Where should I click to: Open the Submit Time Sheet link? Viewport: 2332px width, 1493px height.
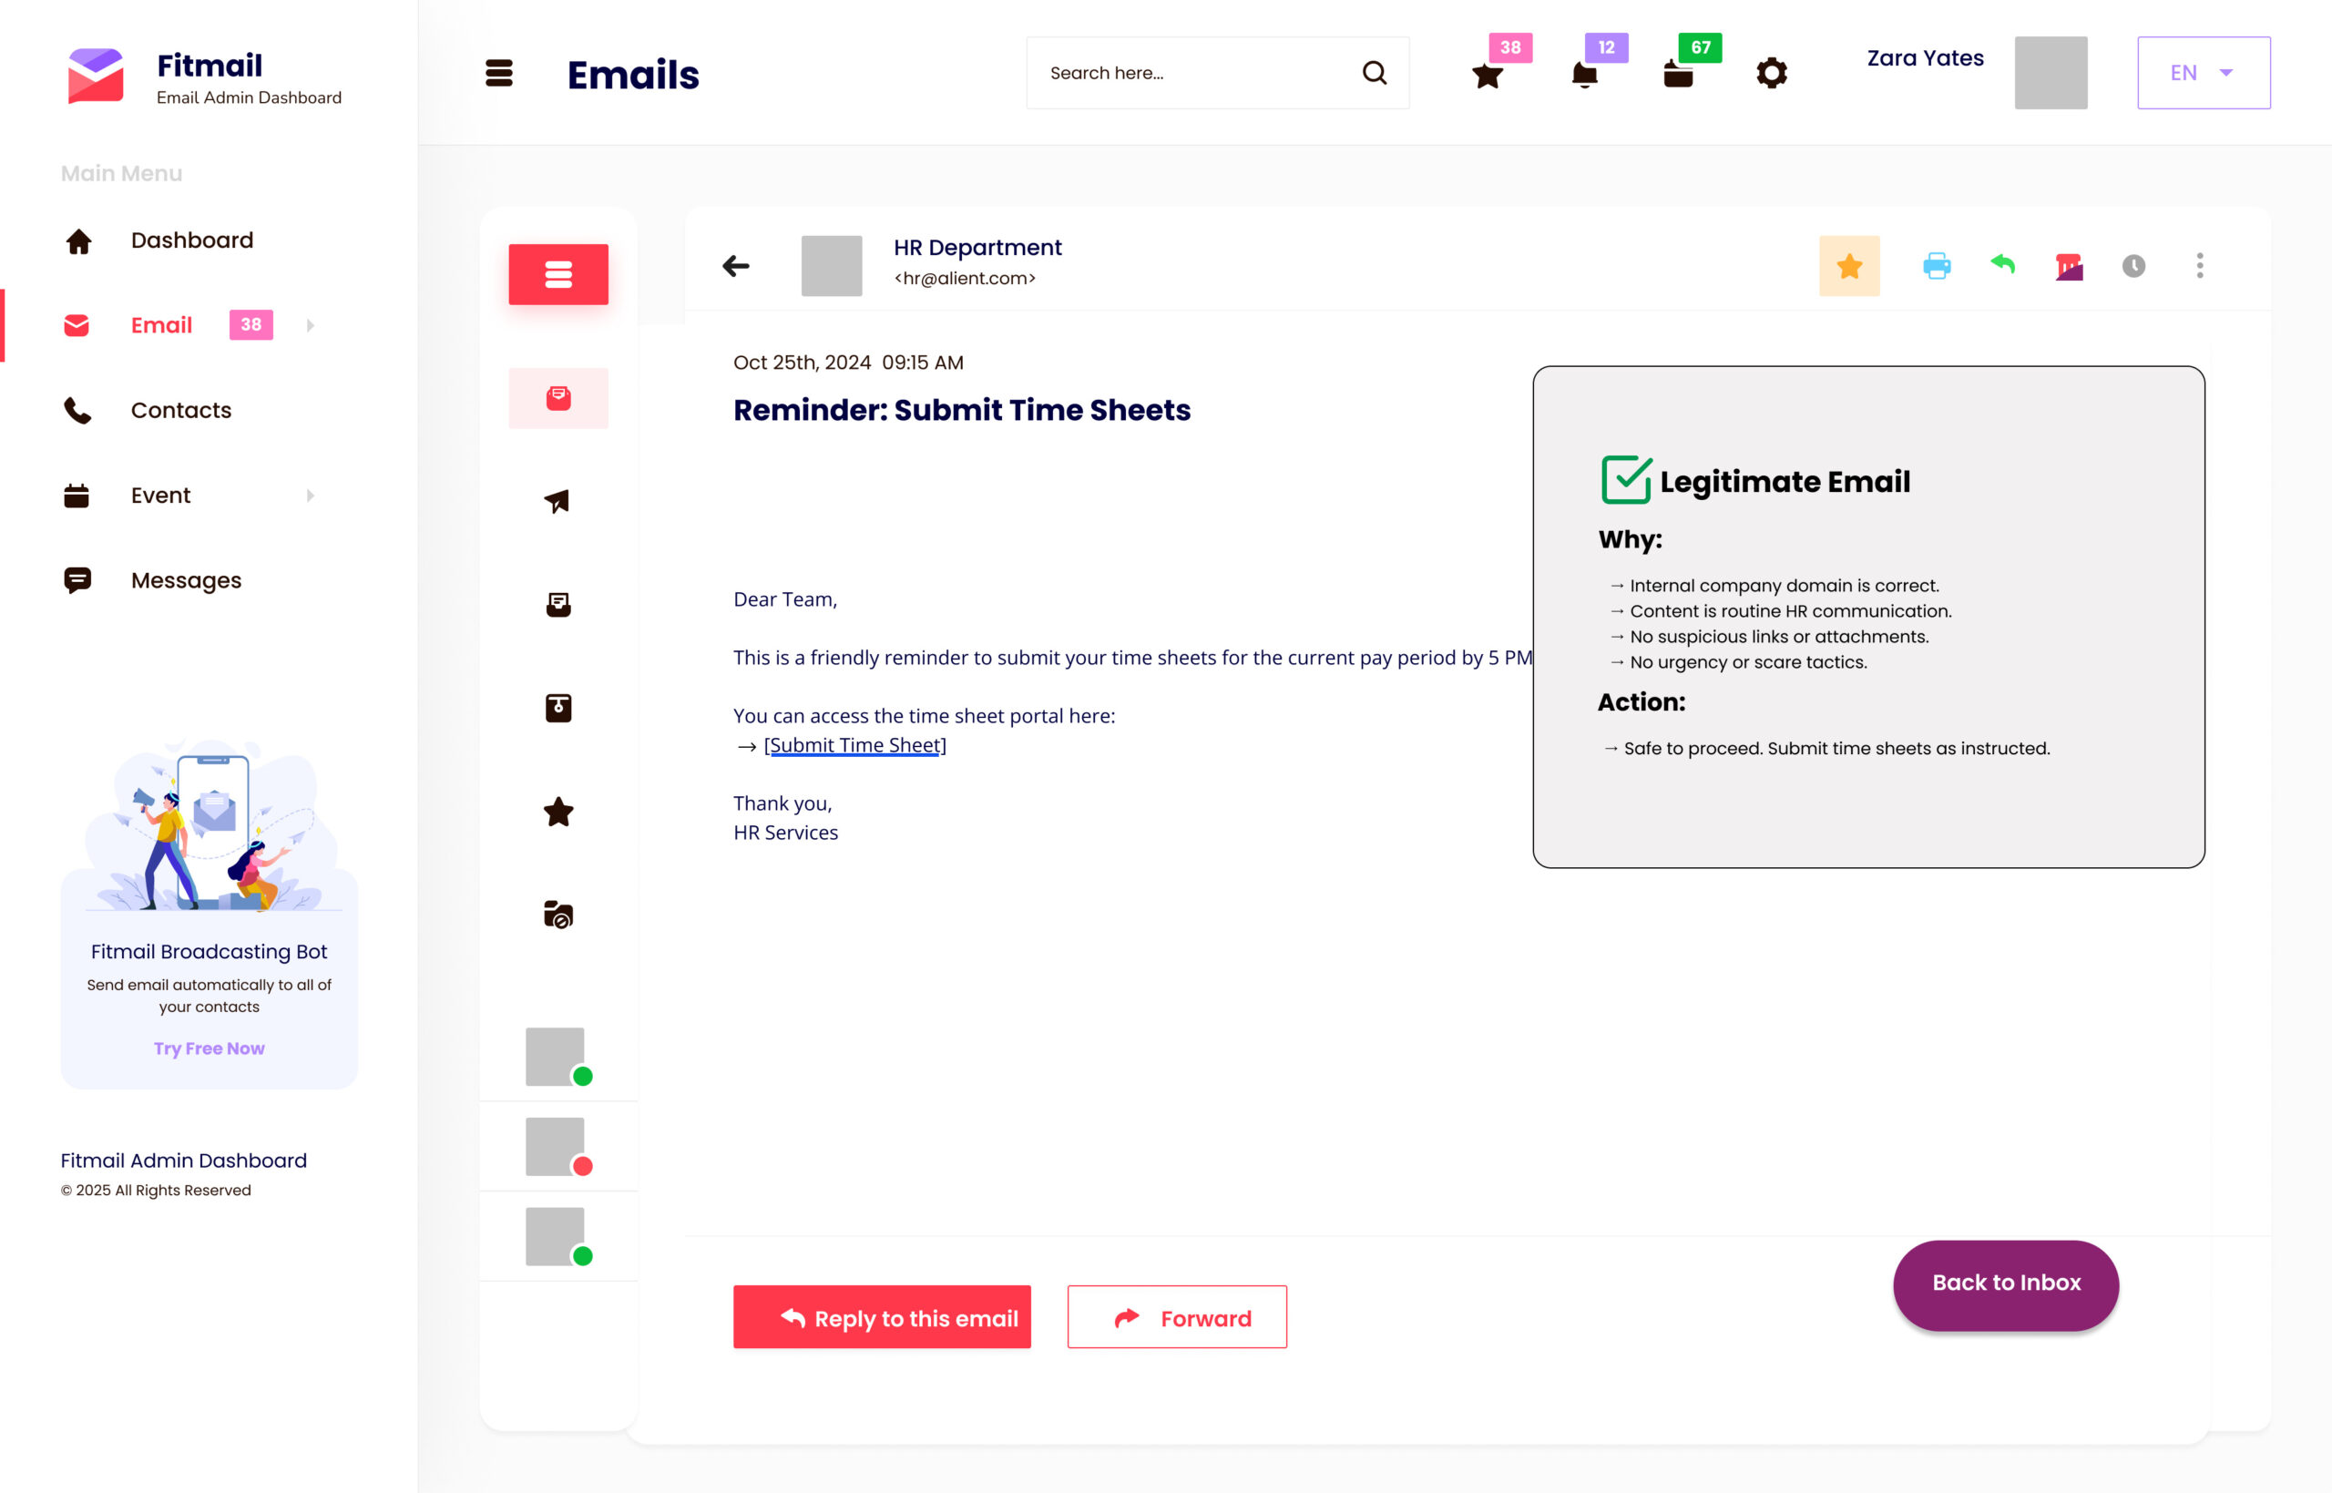point(854,744)
